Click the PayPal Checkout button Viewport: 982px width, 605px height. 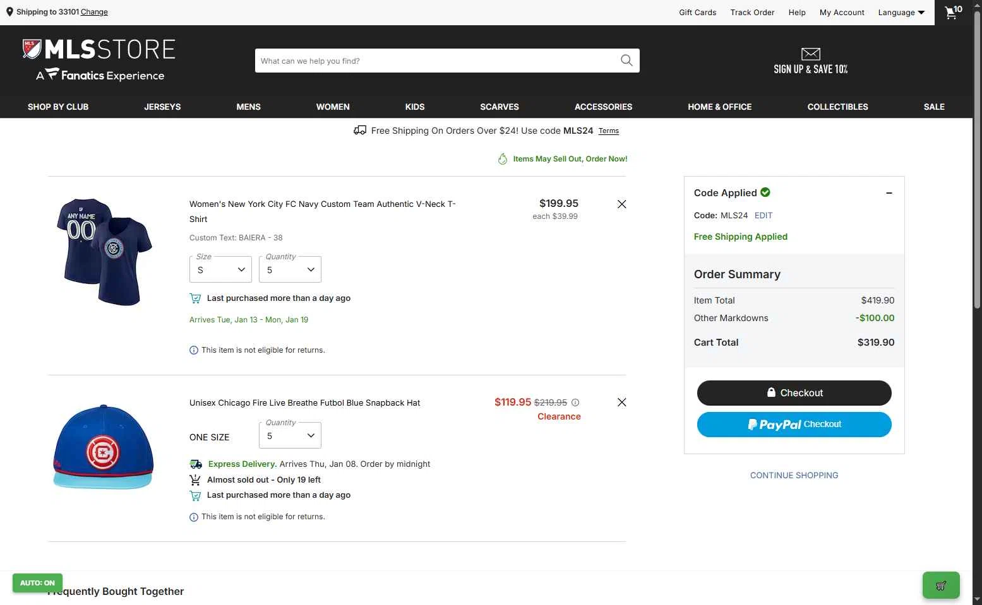[x=794, y=425]
